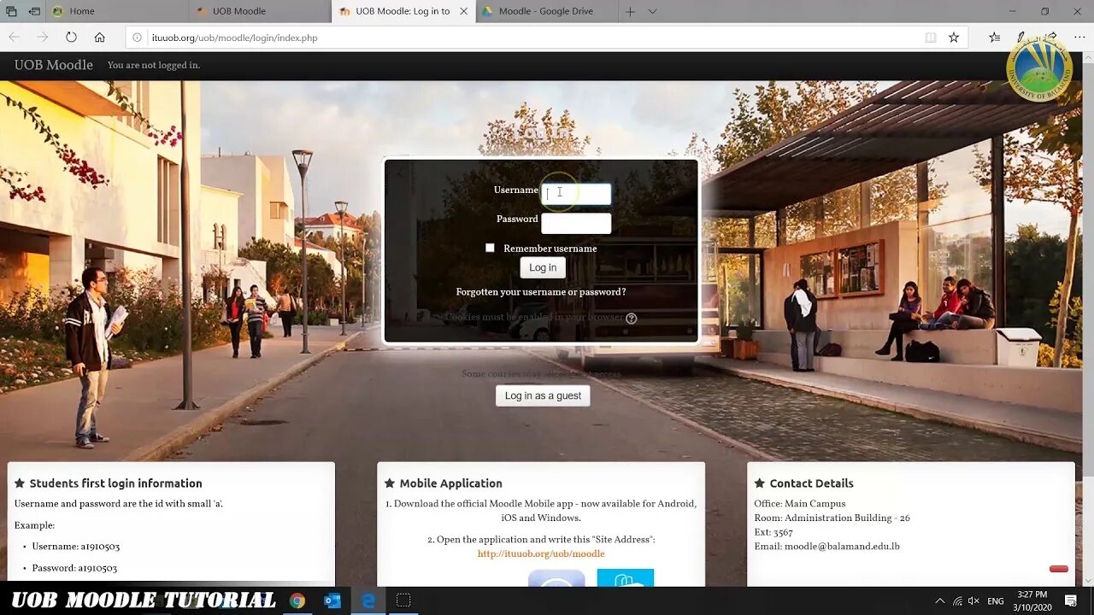Open the set-aside tabs icon
Screen dimensions: 1094x615
(x=11, y=11)
